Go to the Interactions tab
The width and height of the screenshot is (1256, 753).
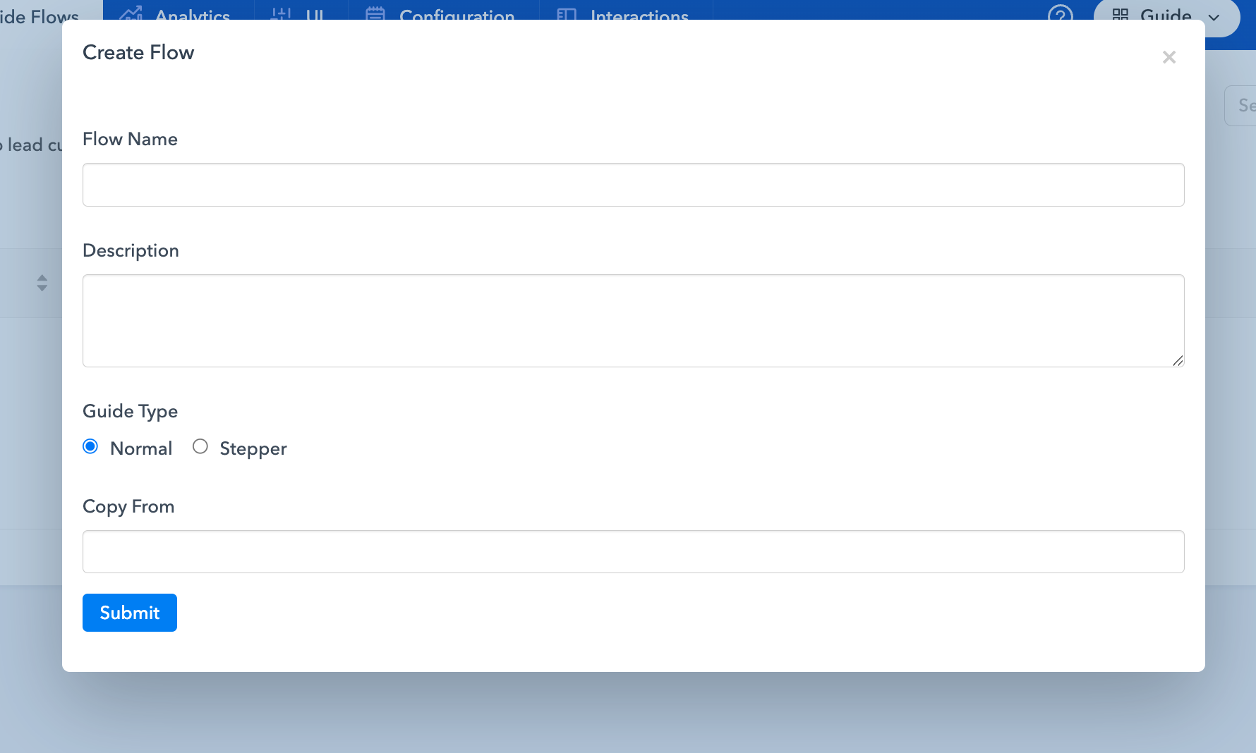click(x=639, y=14)
